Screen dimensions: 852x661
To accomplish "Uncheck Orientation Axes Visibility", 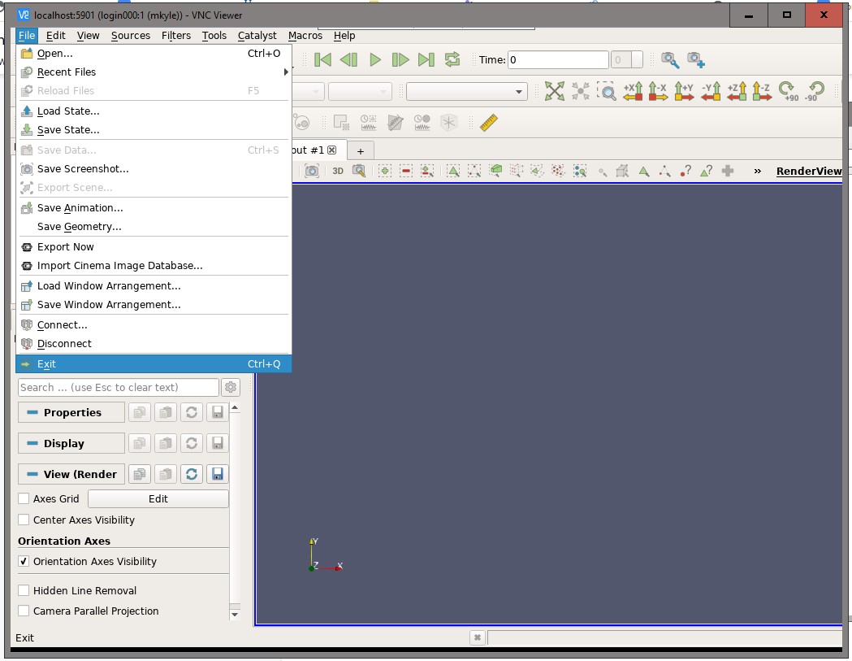I will coord(24,562).
